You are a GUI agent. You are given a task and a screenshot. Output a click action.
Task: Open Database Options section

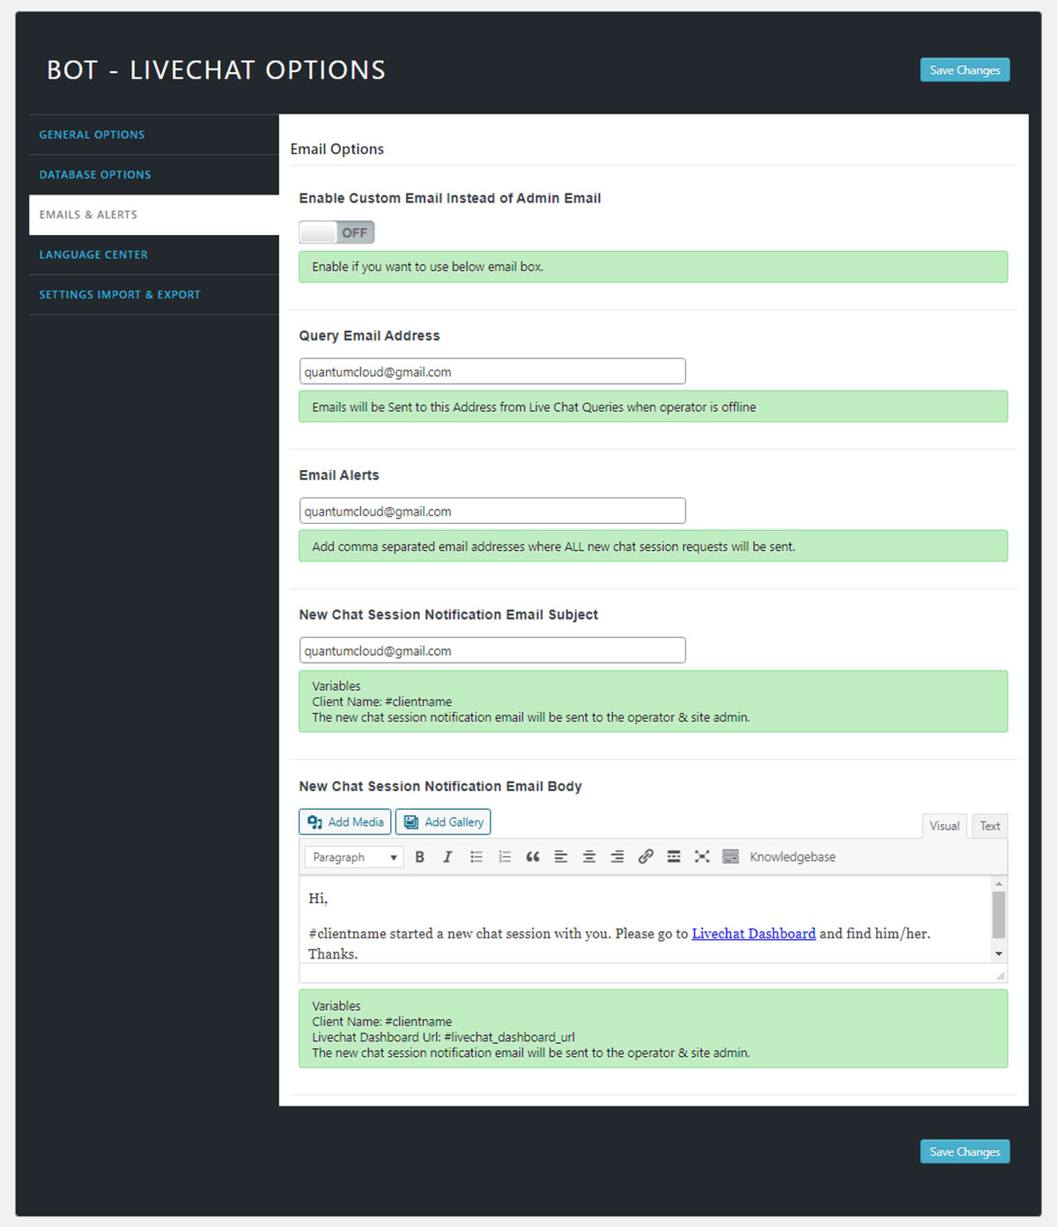pos(154,174)
